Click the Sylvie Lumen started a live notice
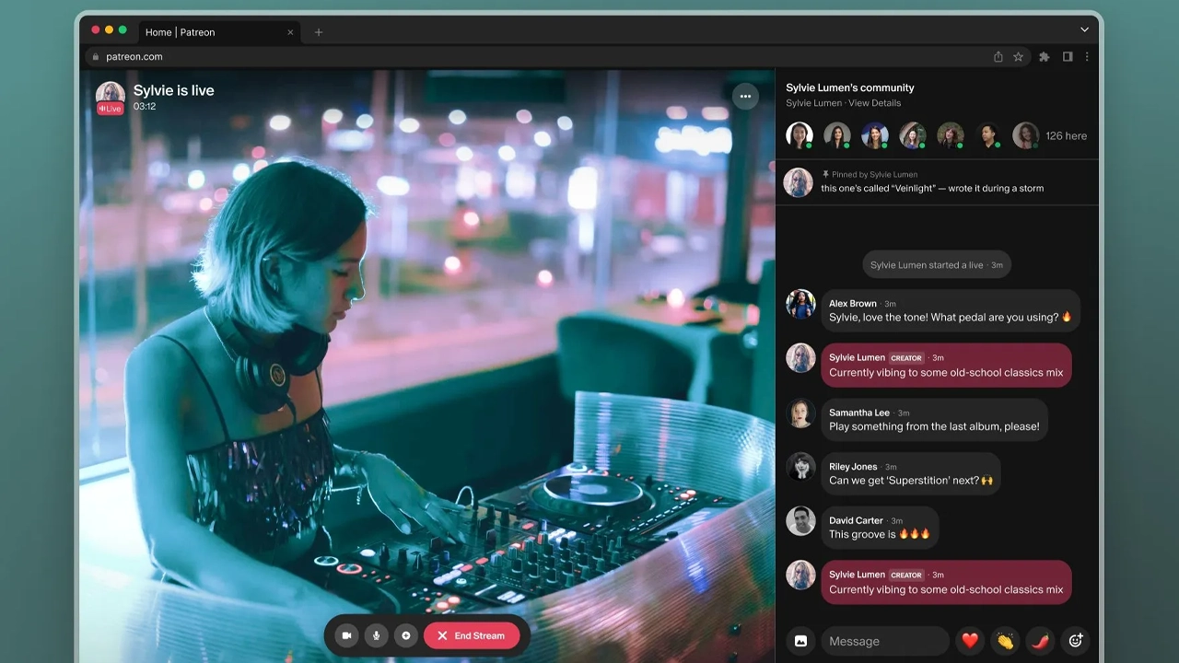Screen dimensions: 1179x663 (937, 265)
